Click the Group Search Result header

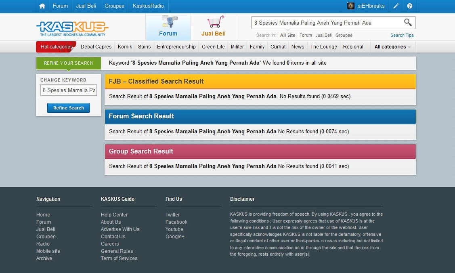(260, 151)
